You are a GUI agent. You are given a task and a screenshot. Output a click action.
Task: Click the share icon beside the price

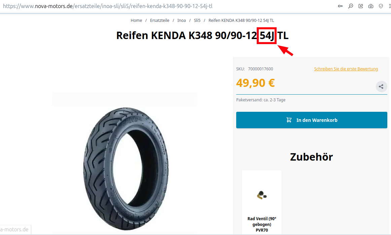point(381,87)
